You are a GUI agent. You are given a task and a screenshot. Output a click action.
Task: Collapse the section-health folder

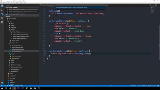coord(9,31)
